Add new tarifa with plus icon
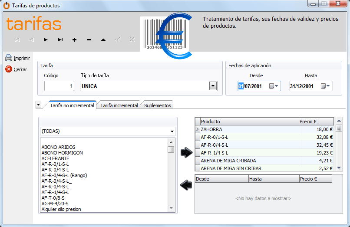Image resolution: width=350 pixels, height=227 pixels. 75,40
